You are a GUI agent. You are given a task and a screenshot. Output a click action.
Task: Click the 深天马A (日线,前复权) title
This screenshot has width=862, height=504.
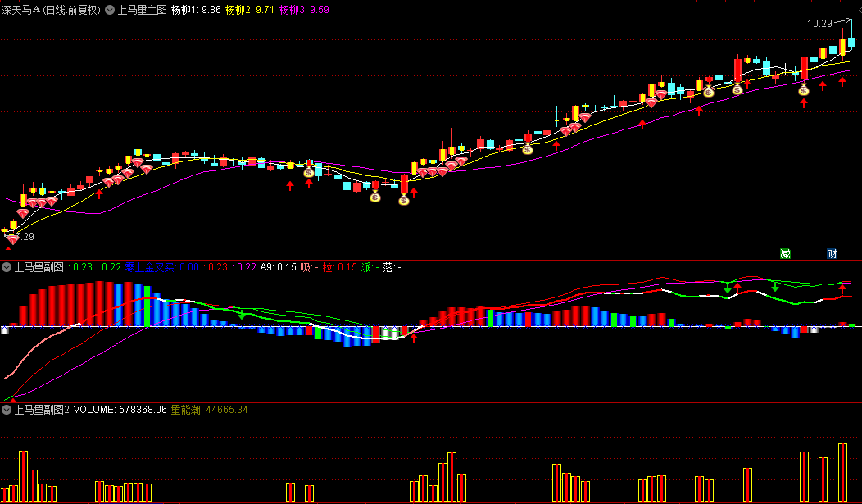coord(52,10)
